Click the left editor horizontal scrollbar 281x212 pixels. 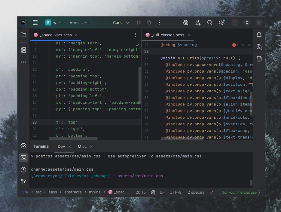tap(73, 139)
